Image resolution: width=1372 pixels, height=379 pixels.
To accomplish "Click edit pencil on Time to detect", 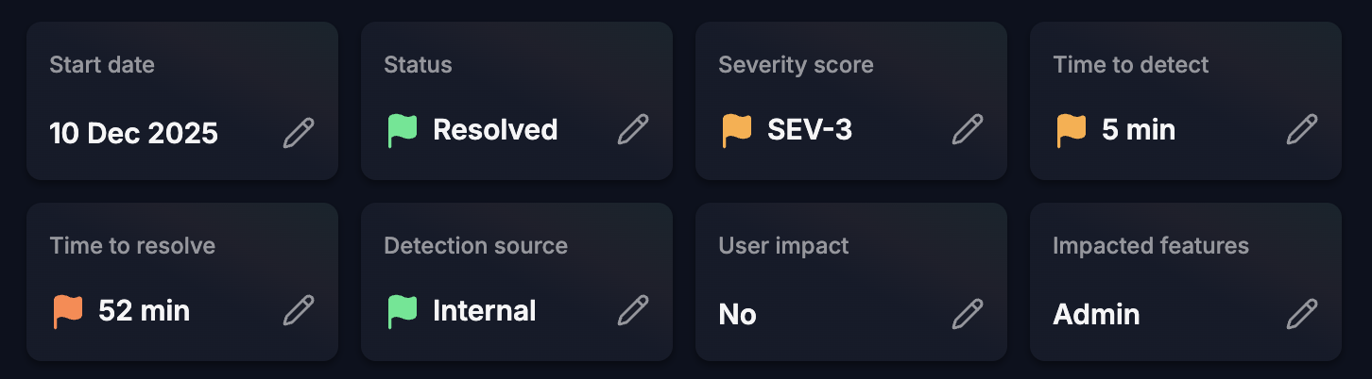I will tap(1302, 129).
